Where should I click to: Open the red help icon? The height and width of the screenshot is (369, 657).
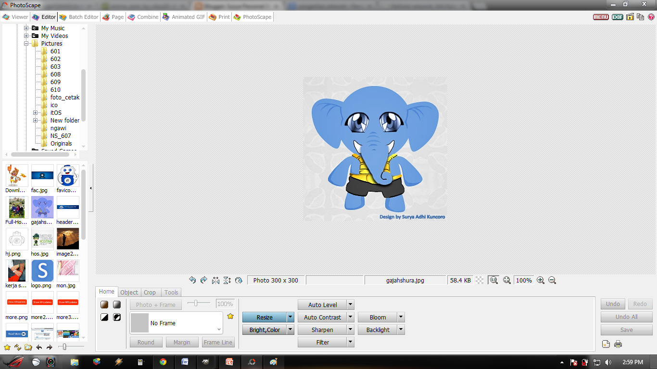[x=651, y=17]
